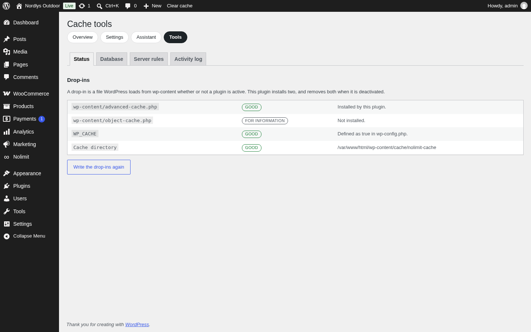Open the Ctrl+K search icon
This screenshot has width=531, height=332.
100,6
